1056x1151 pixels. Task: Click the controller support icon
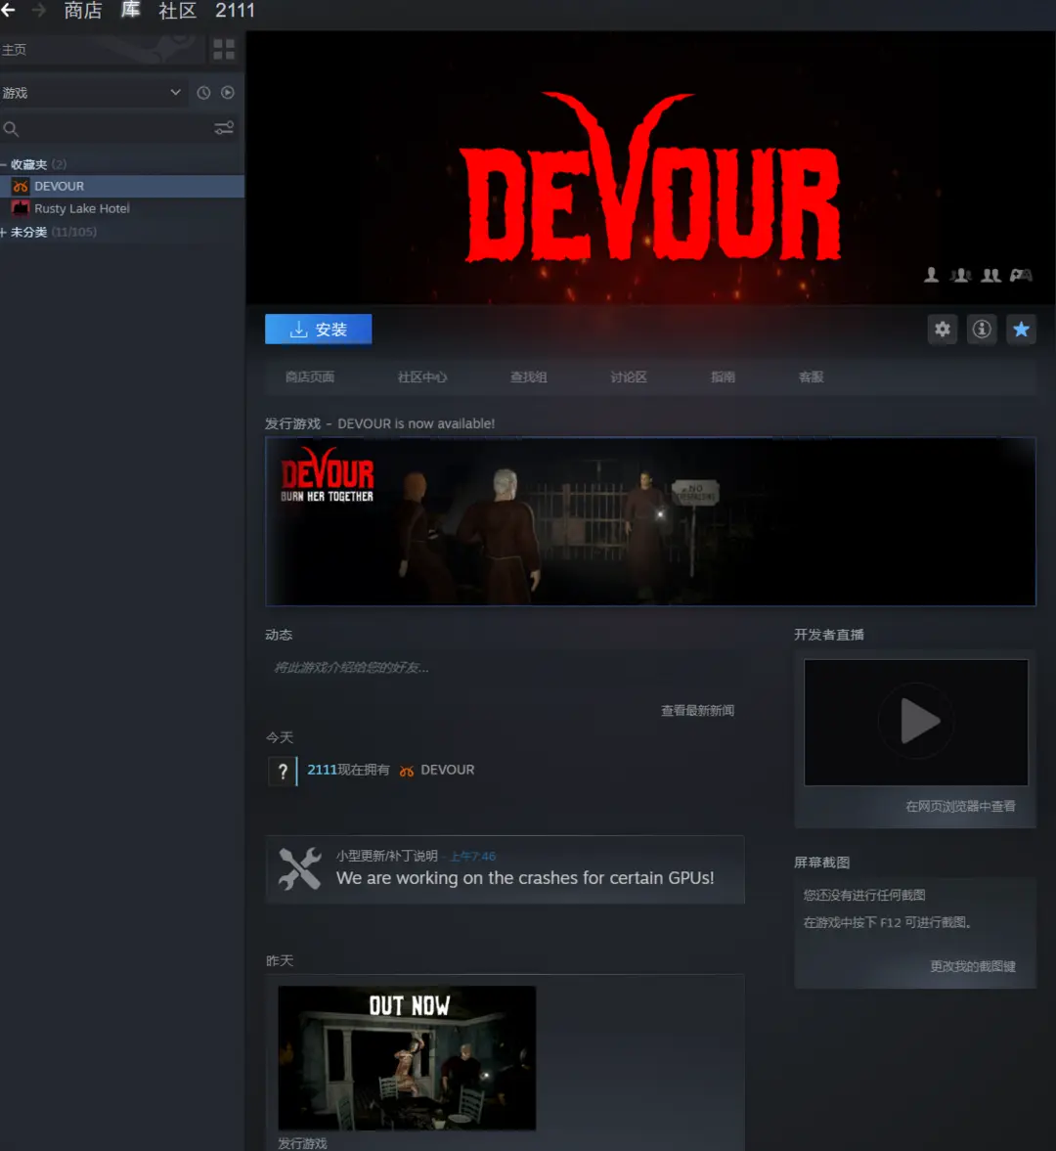click(x=1021, y=275)
